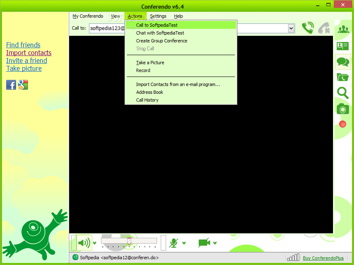This screenshot has width=354, height=265.
Task: Select Chat with SoftpediaTest
Action: coord(181,33)
